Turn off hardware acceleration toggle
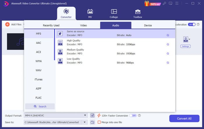204x129 pixels. pyautogui.click(x=191, y=25)
